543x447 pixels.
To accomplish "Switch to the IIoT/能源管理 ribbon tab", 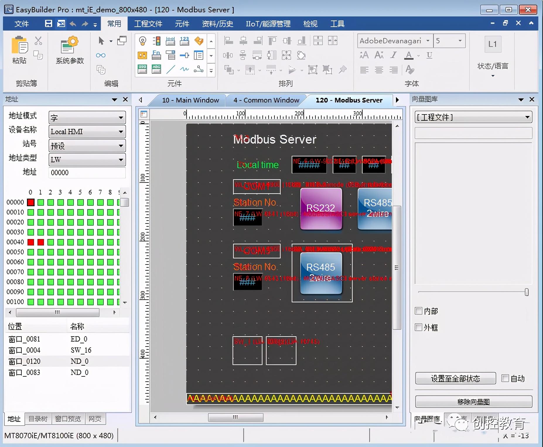I will tap(268, 24).
